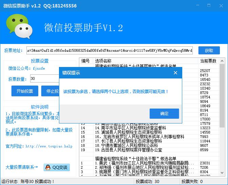This screenshot has height=185, width=228.
Task: Click the 当前票数 column header
Action: coord(208,61)
